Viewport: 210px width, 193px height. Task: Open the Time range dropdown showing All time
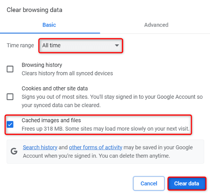[80, 45]
